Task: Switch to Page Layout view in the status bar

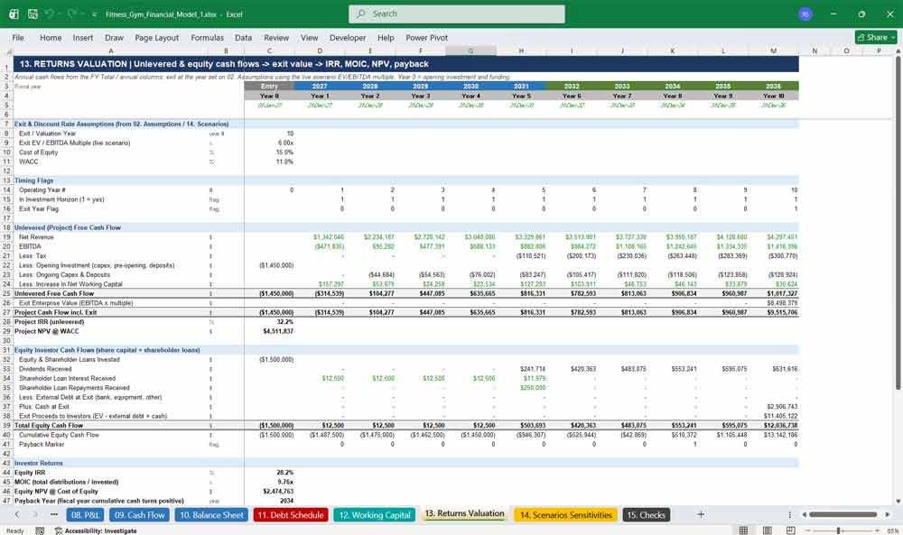Action: 767,530
